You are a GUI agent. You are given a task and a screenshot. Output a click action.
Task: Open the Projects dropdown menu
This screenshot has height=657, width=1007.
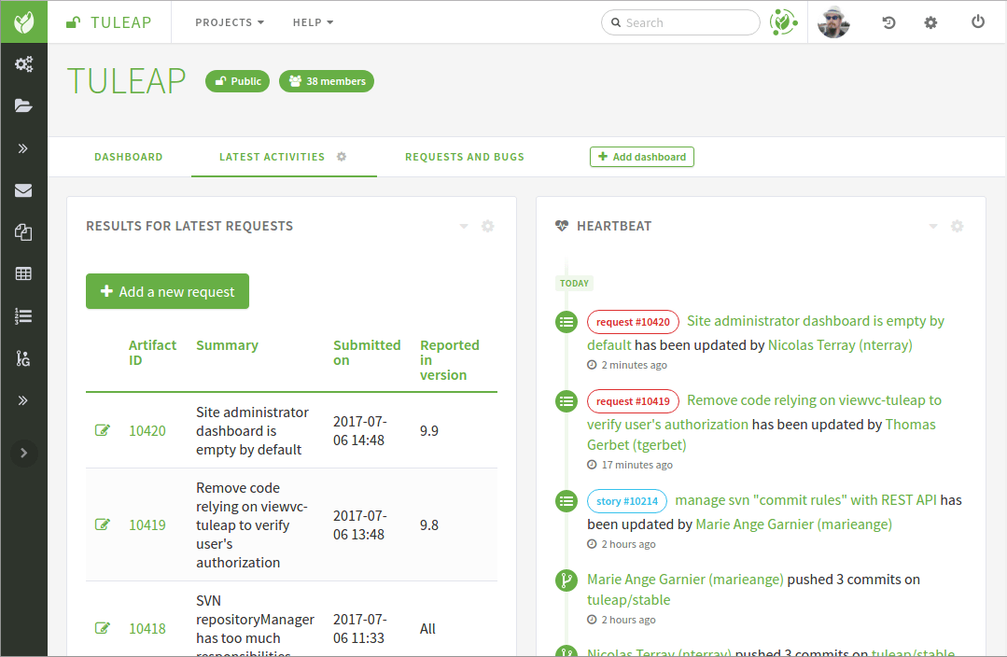[229, 21]
